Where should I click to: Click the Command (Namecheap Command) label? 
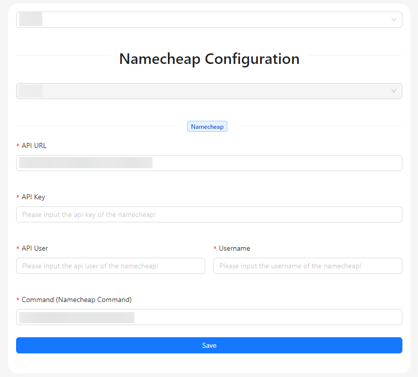click(76, 299)
